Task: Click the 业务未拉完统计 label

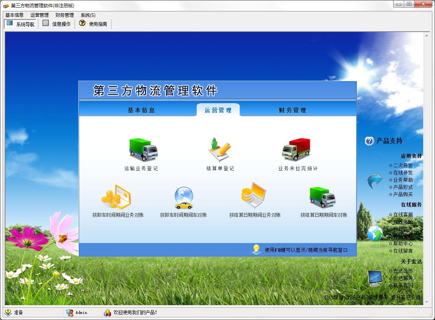Action: click(x=298, y=168)
